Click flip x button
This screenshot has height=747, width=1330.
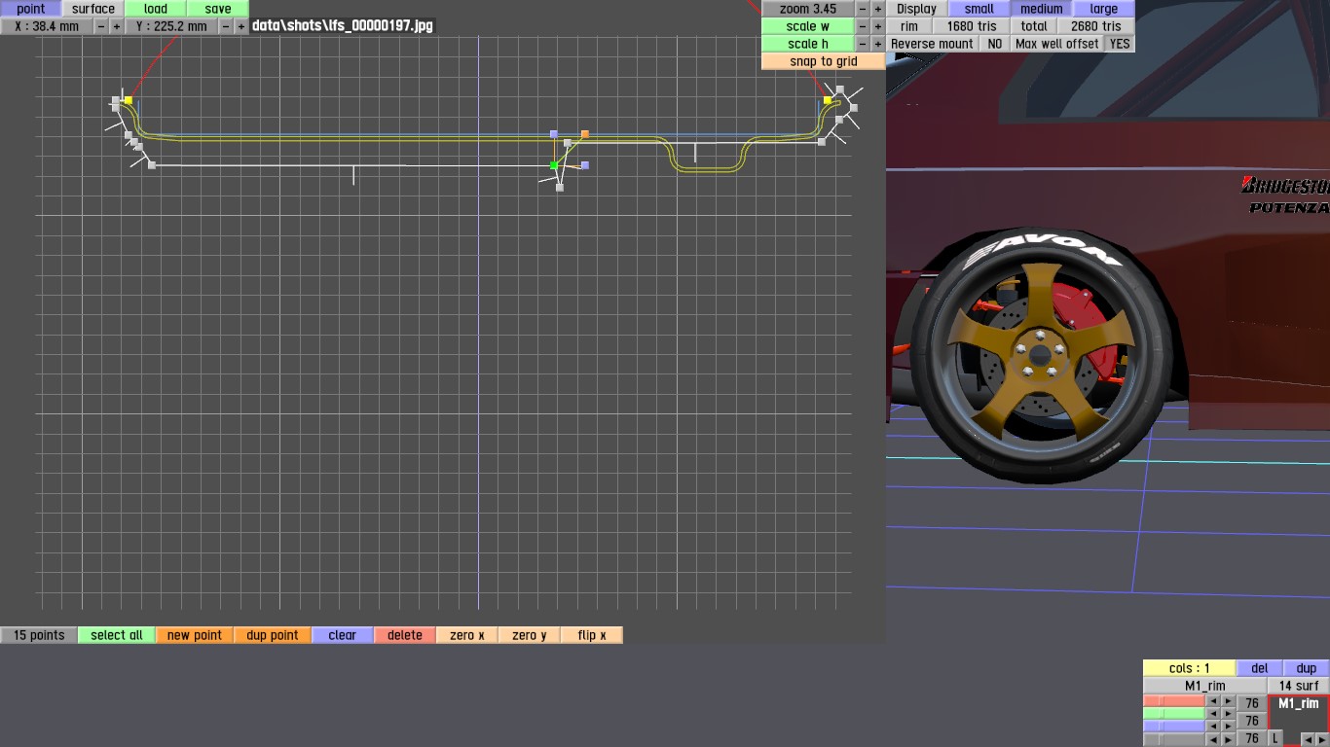(x=592, y=635)
